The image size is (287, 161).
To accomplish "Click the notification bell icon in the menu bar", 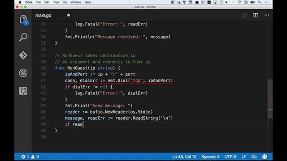I will coord(197,2).
